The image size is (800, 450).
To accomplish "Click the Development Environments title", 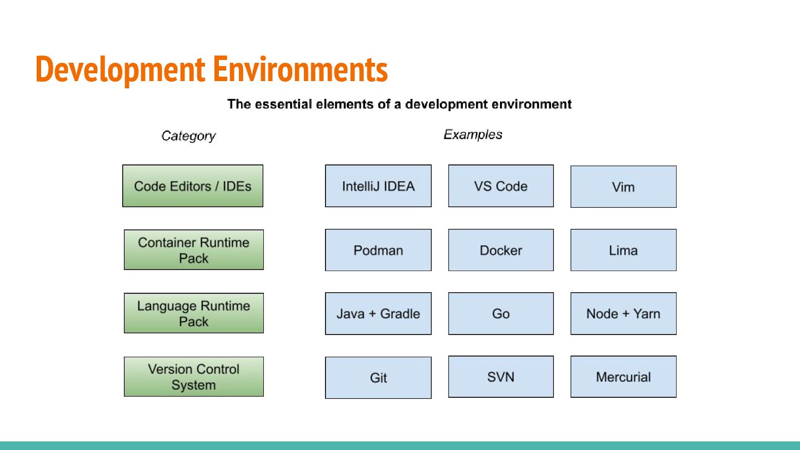I will coord(212,70).
